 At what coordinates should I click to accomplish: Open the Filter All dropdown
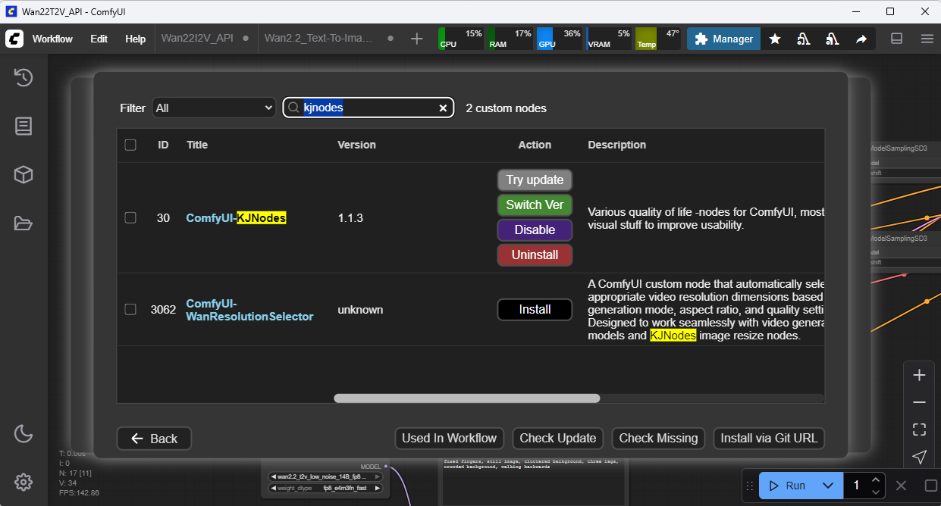click(x=214, y=108)
